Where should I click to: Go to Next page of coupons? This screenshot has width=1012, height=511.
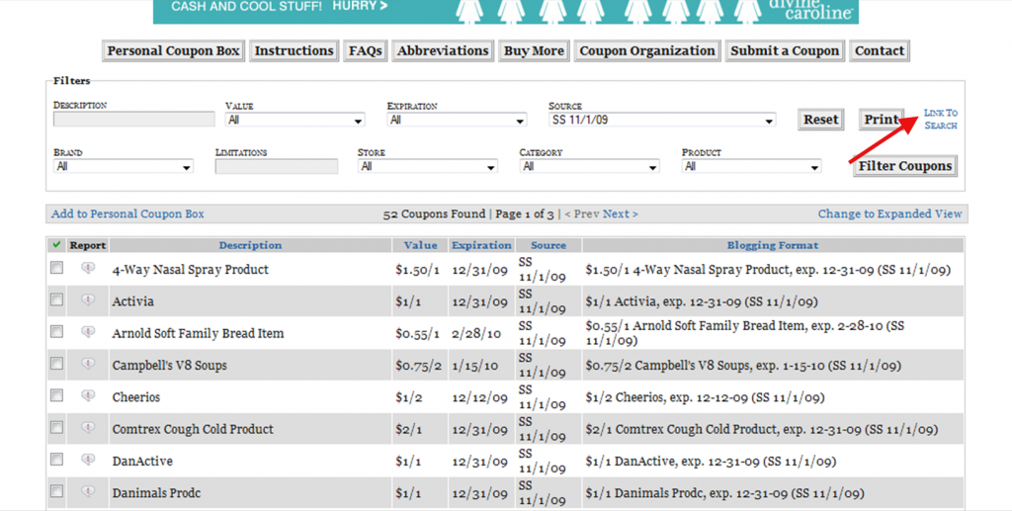click(x=621, y=213)
